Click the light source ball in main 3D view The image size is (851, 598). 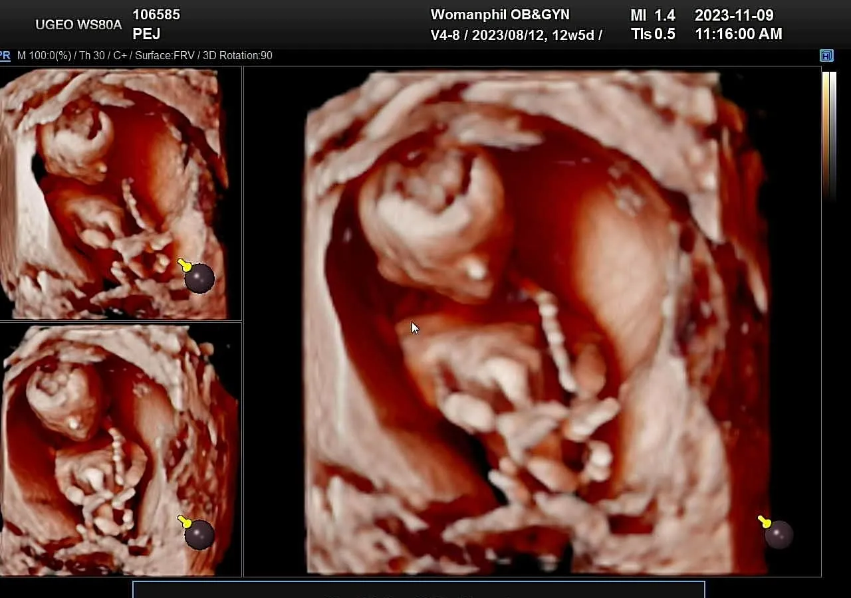[x=778, y=534]
